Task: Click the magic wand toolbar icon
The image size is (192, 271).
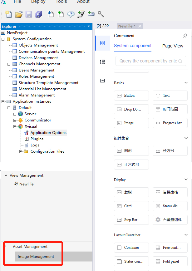Action: 101,14
